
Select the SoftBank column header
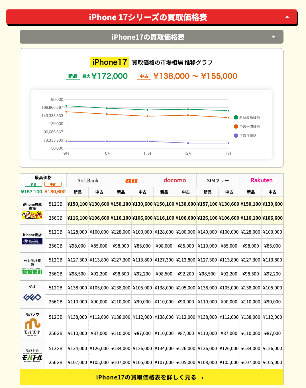(88, 181)
